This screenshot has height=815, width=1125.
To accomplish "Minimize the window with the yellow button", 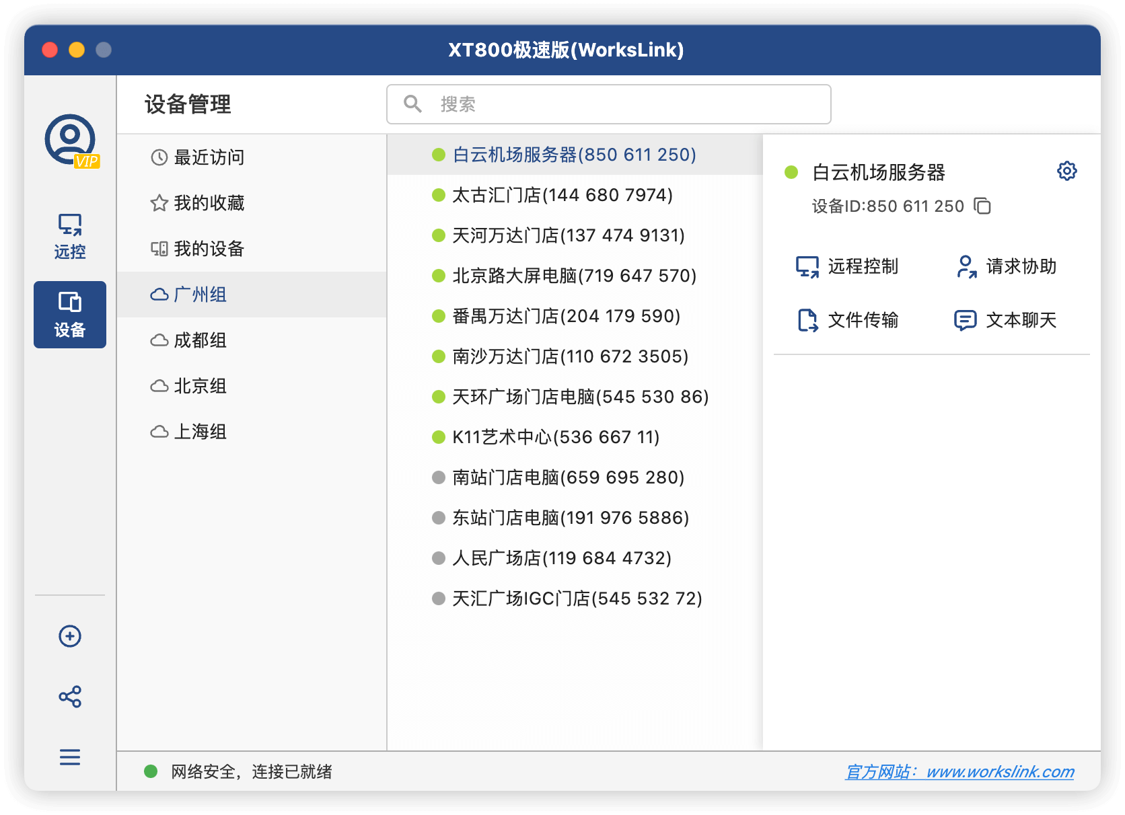I will click(77, 50).
